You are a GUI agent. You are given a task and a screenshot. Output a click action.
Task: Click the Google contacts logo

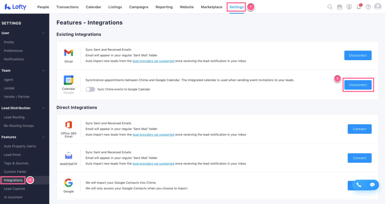click(68, 183)
